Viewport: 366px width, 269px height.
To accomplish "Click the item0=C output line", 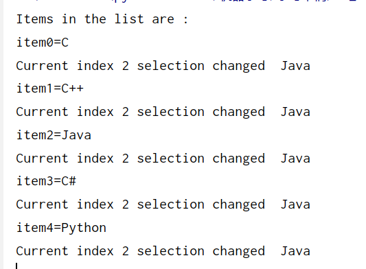I will point(43,43).
